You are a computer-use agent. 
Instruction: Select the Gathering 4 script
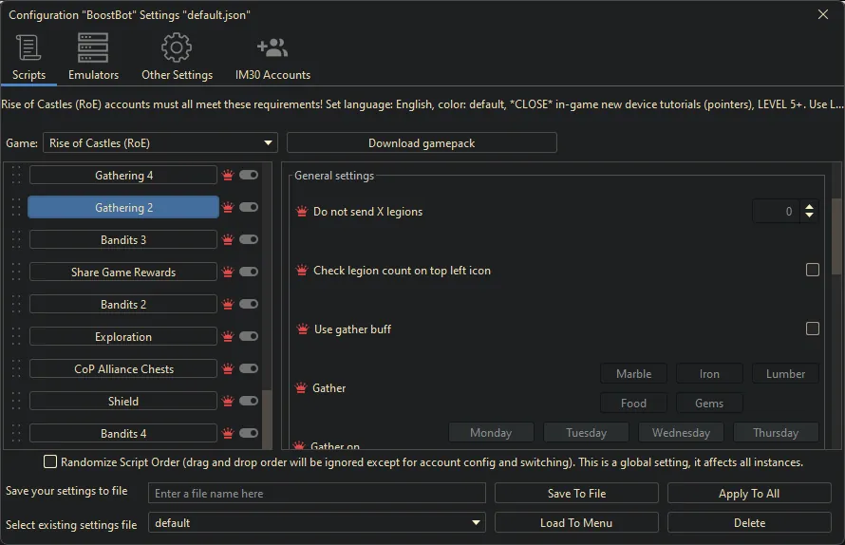[x=123, y=176]
